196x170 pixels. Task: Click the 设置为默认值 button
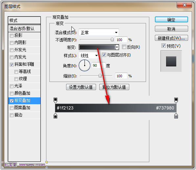(x=81, y=87)
